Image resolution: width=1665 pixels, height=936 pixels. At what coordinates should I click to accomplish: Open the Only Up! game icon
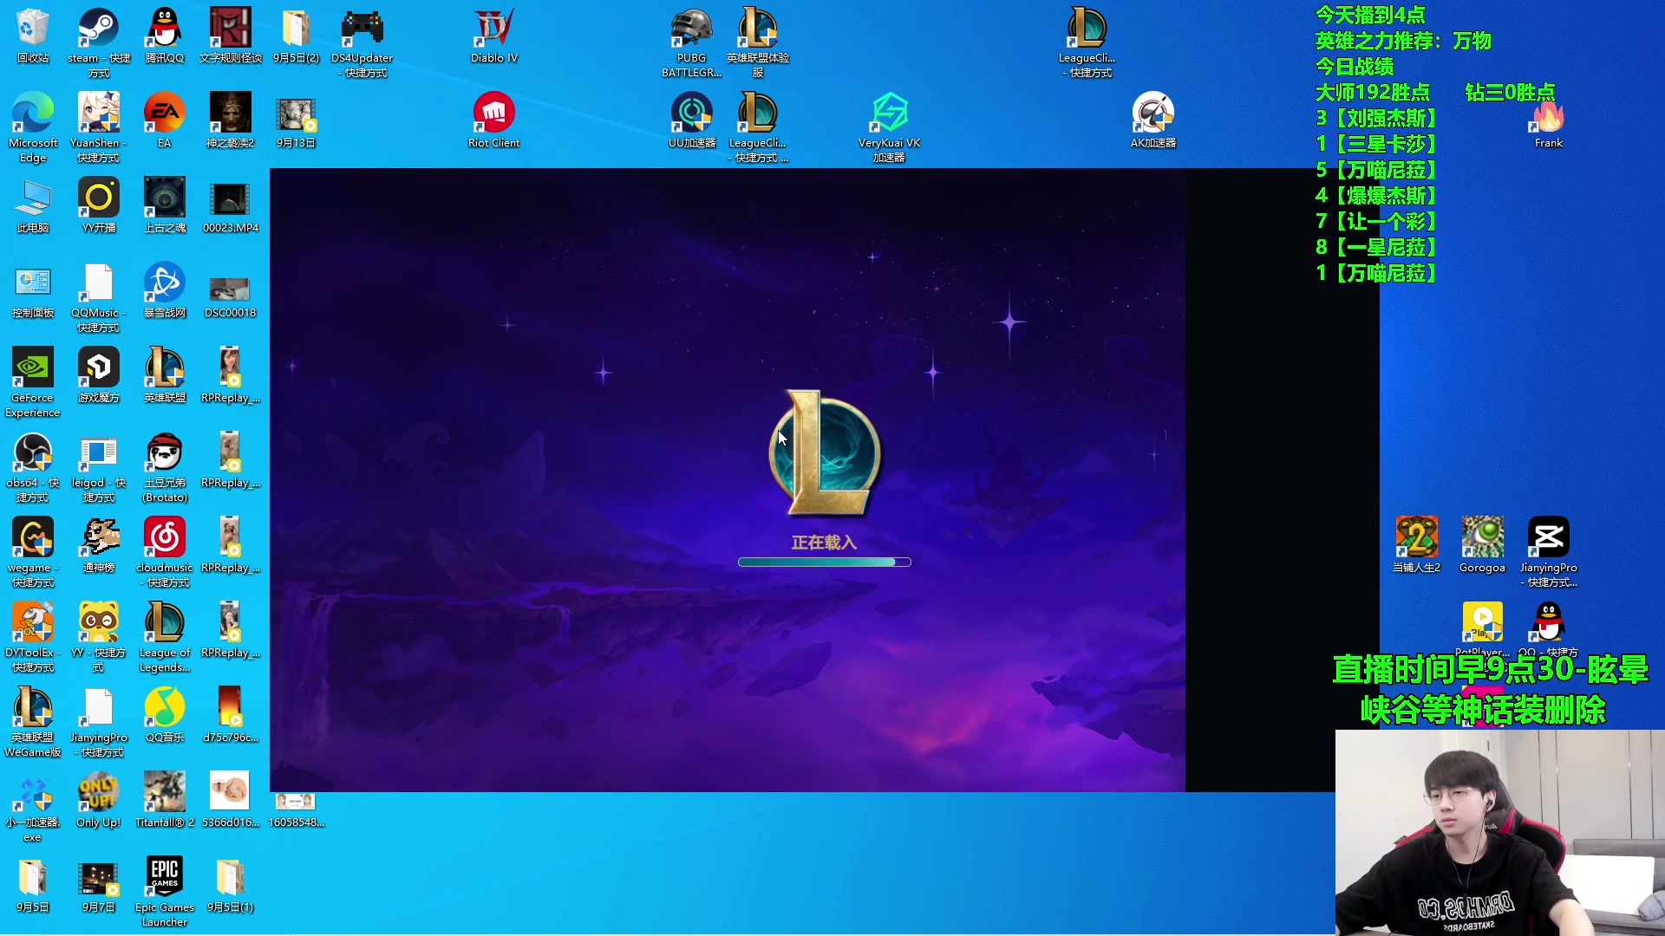click(x=99, y=800)
